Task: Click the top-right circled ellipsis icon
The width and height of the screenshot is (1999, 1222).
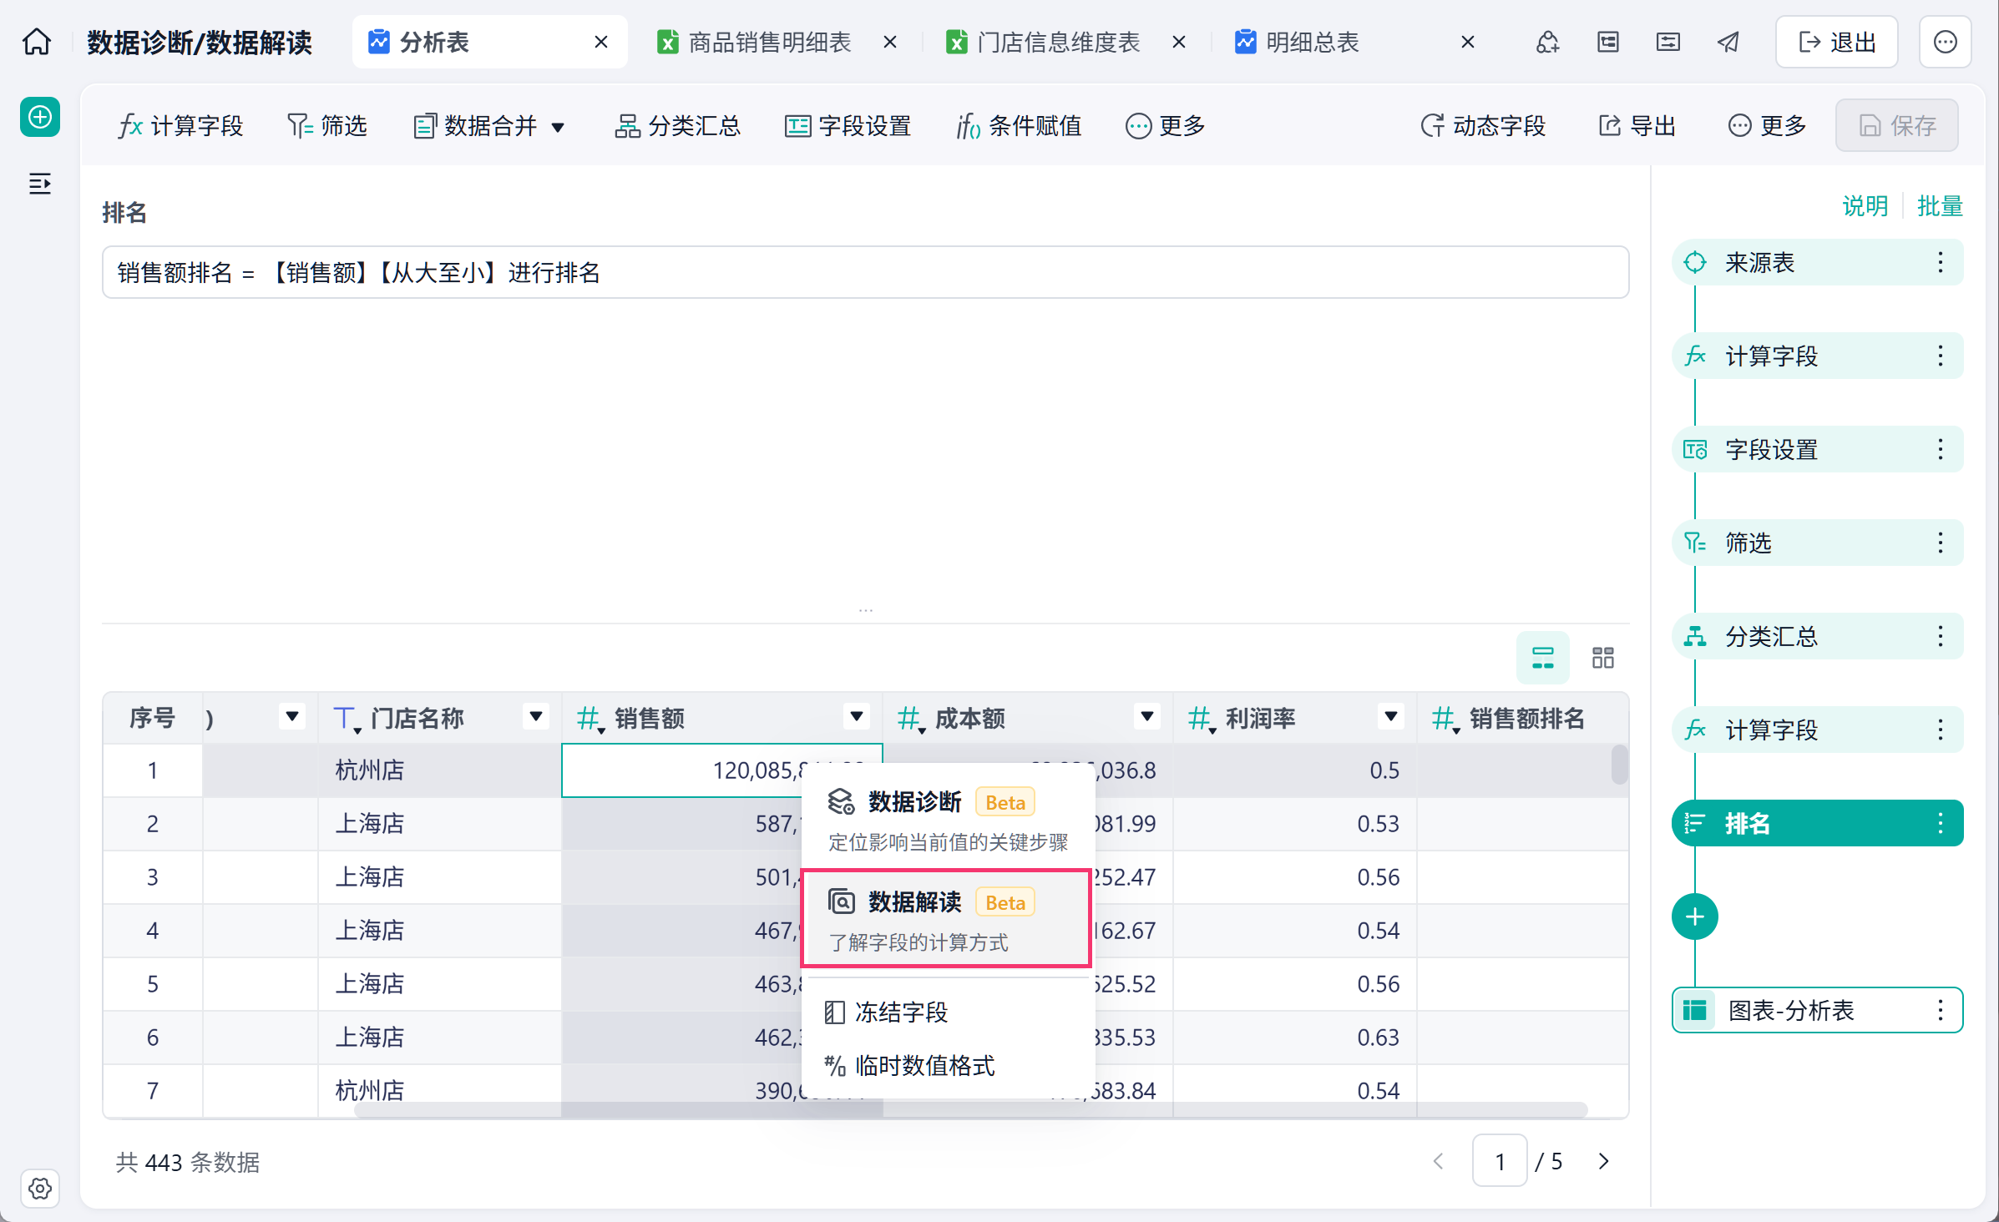Action: pyautogui.click(x=1945, y=42)
